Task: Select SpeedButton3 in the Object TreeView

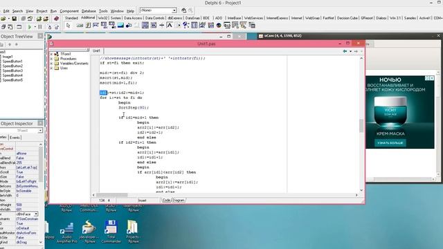Action: coord(12,71)
